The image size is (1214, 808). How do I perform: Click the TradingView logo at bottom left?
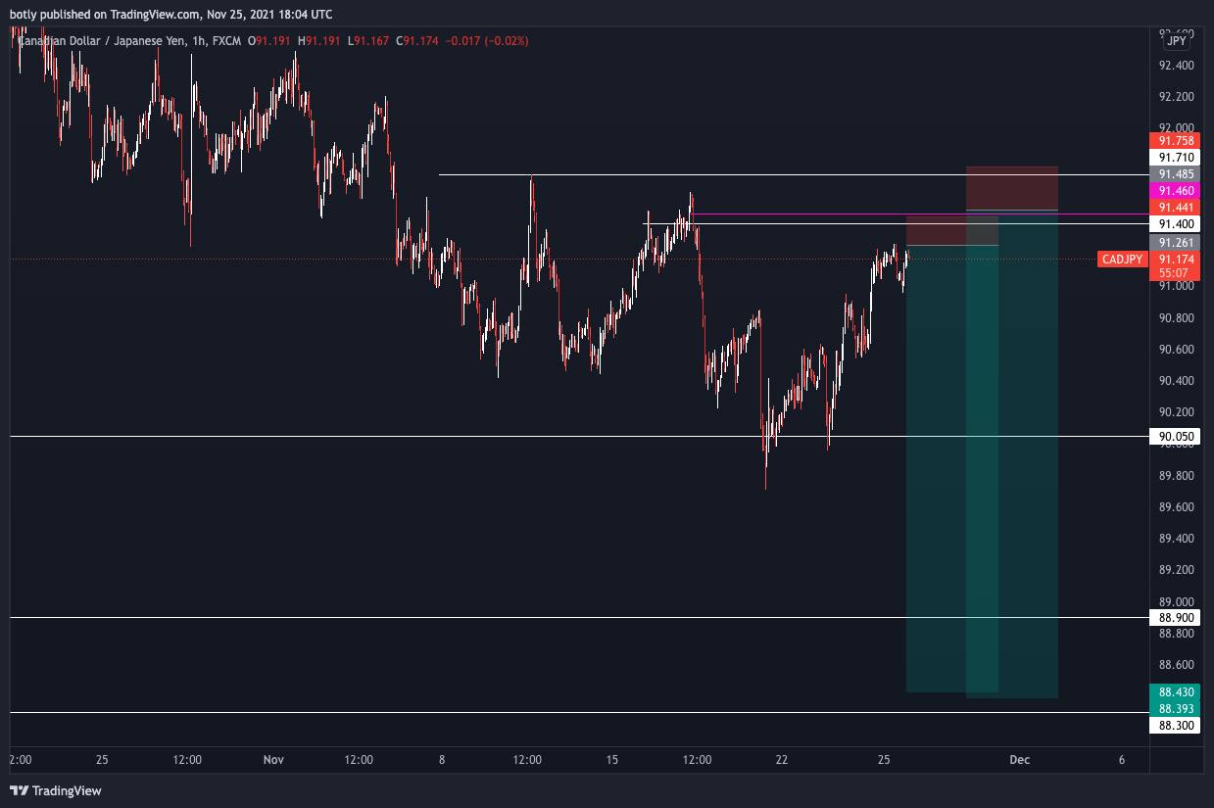tap(56, 790)
